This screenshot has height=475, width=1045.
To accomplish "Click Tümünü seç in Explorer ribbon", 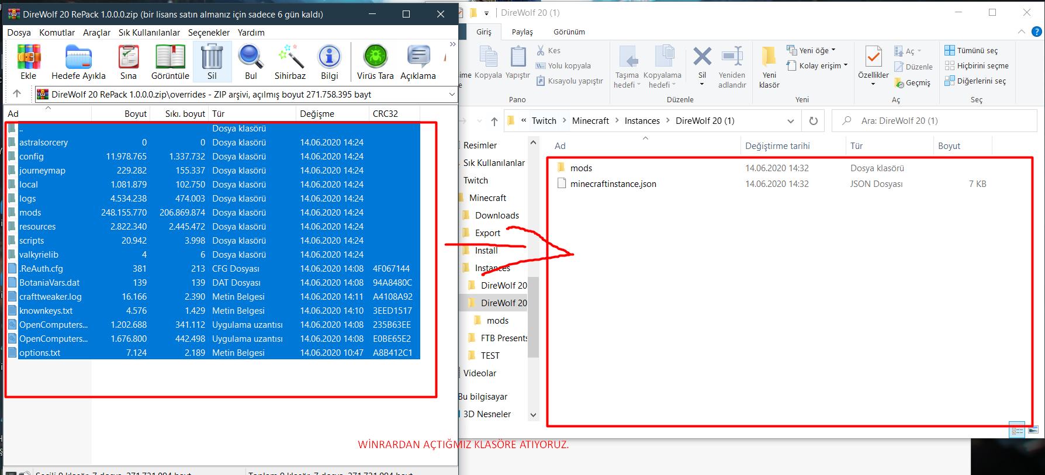I will (x=971, y=51).
